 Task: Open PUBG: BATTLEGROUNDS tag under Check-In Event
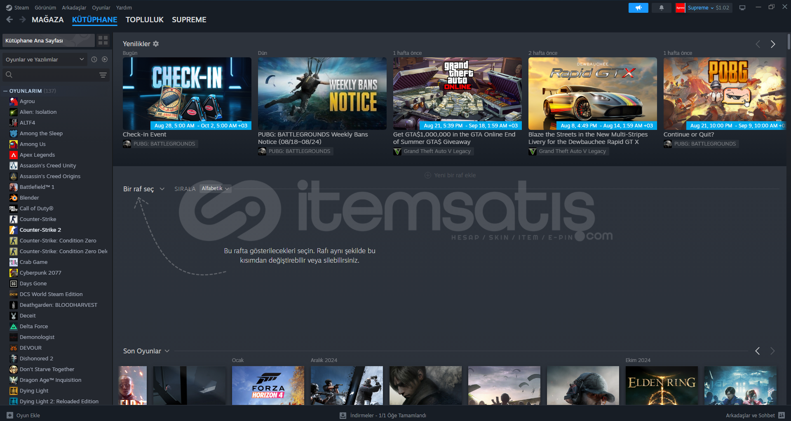click(x=160, y=144)
